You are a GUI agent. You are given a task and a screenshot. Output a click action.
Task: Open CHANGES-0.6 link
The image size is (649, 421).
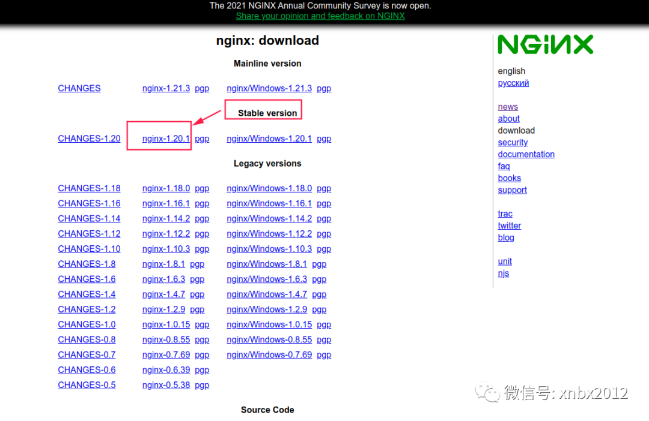point(87,370)
